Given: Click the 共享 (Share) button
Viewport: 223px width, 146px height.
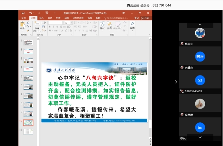Looking at the screenshot, I should [145, 18].
